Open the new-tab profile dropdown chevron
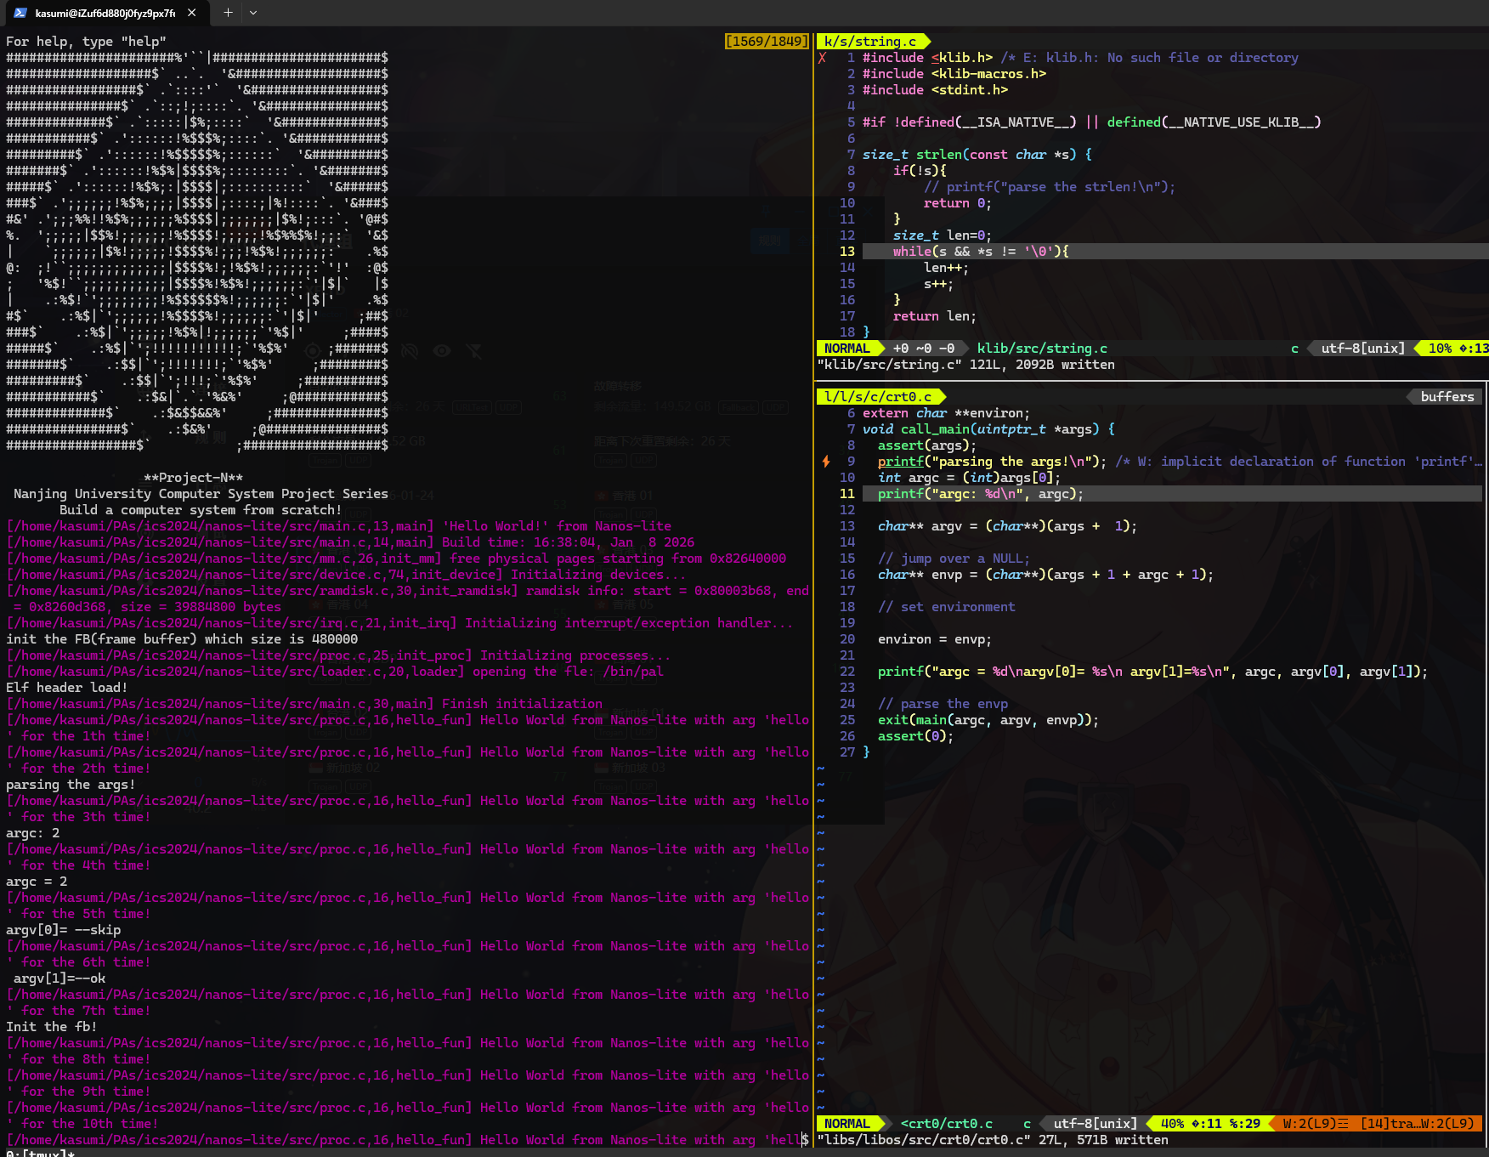This screenshot has width=1489, height=1157. point(253,13)
